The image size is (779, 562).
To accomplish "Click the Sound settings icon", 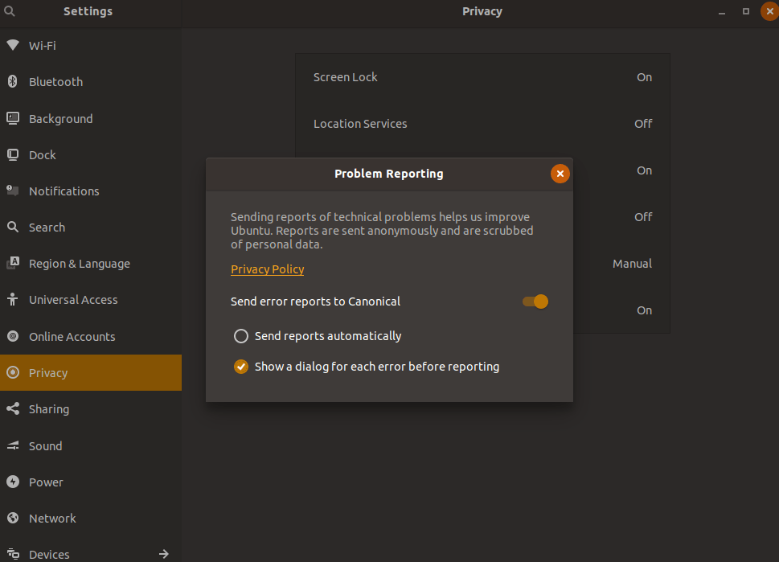I will [x=12, y=445].
